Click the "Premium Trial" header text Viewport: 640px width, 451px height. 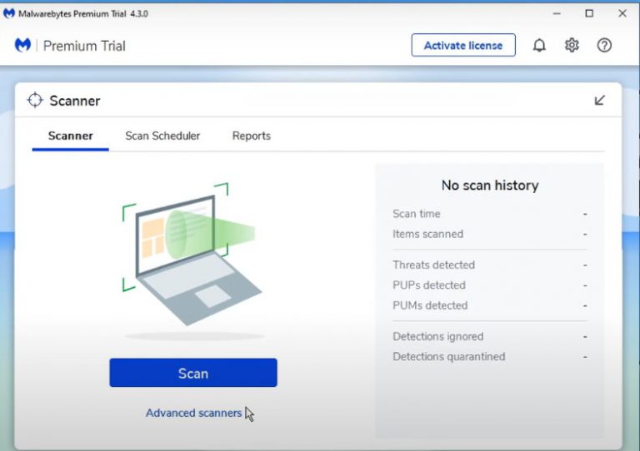click(84, 46)
